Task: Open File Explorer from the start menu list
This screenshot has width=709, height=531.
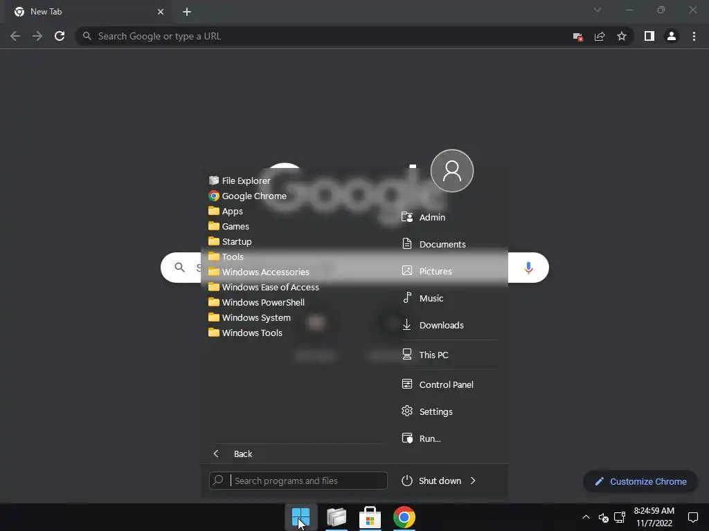Action: point(240,180)
